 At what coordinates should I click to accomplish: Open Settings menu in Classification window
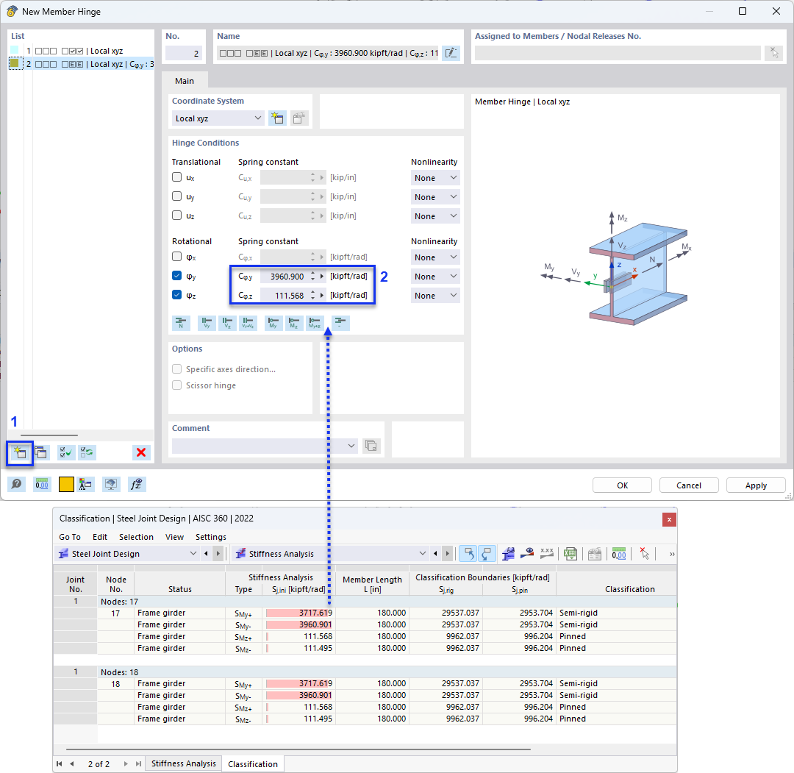click(x=211, y=537)
